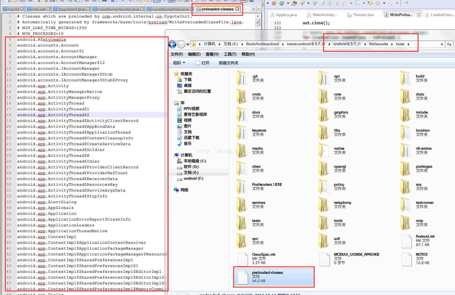Open the Explorer recent pages dropdown arrow

pos(188,44)
